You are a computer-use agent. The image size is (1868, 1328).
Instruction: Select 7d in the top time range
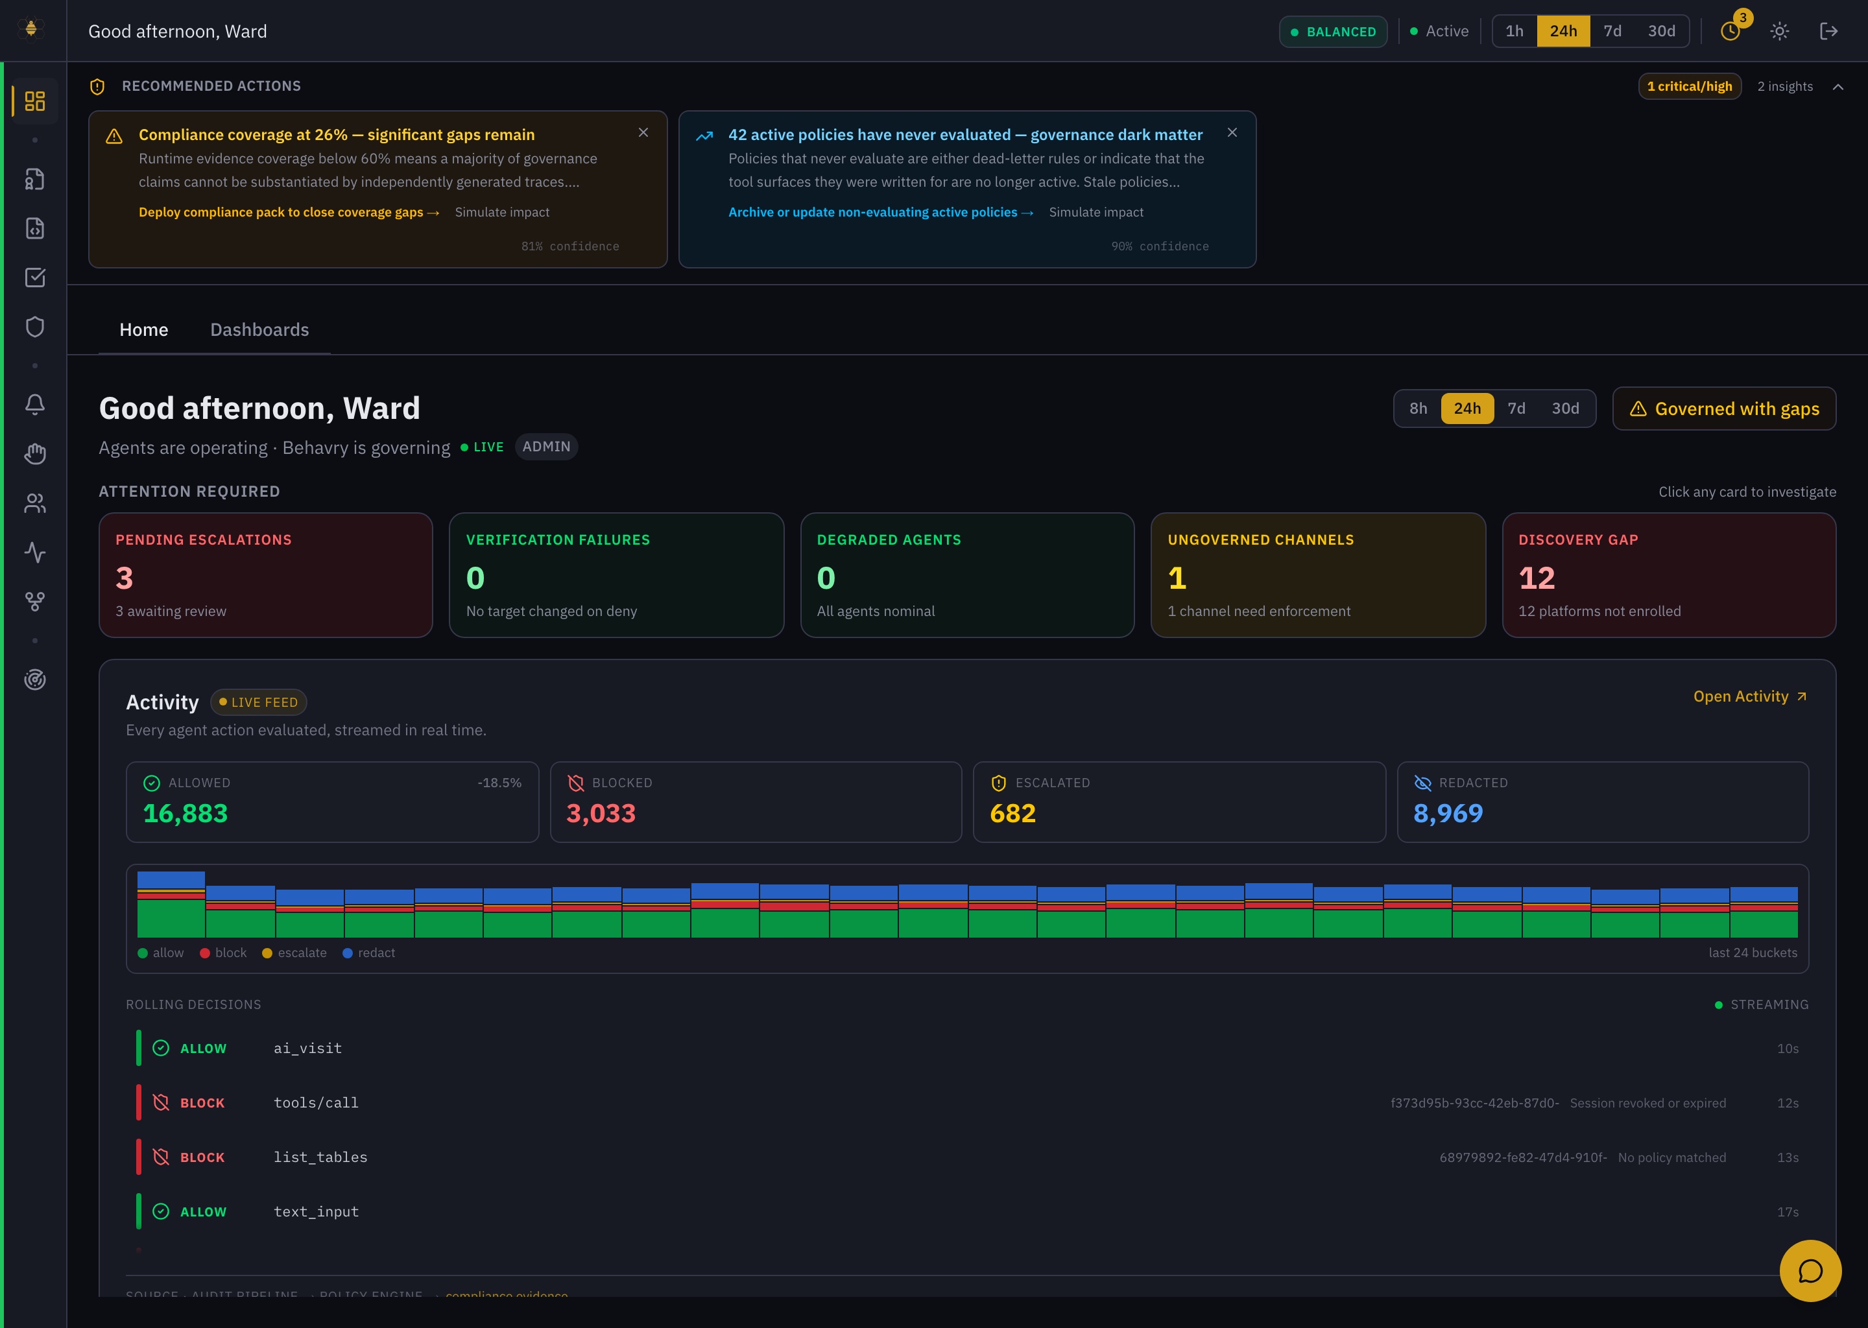pos(1612,31)
